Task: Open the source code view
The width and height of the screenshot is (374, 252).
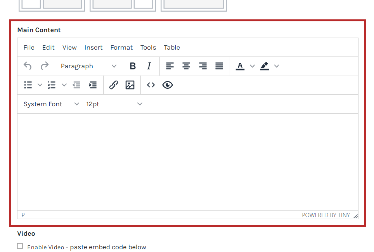Action: pyautogui.click(x=151, y=85)
